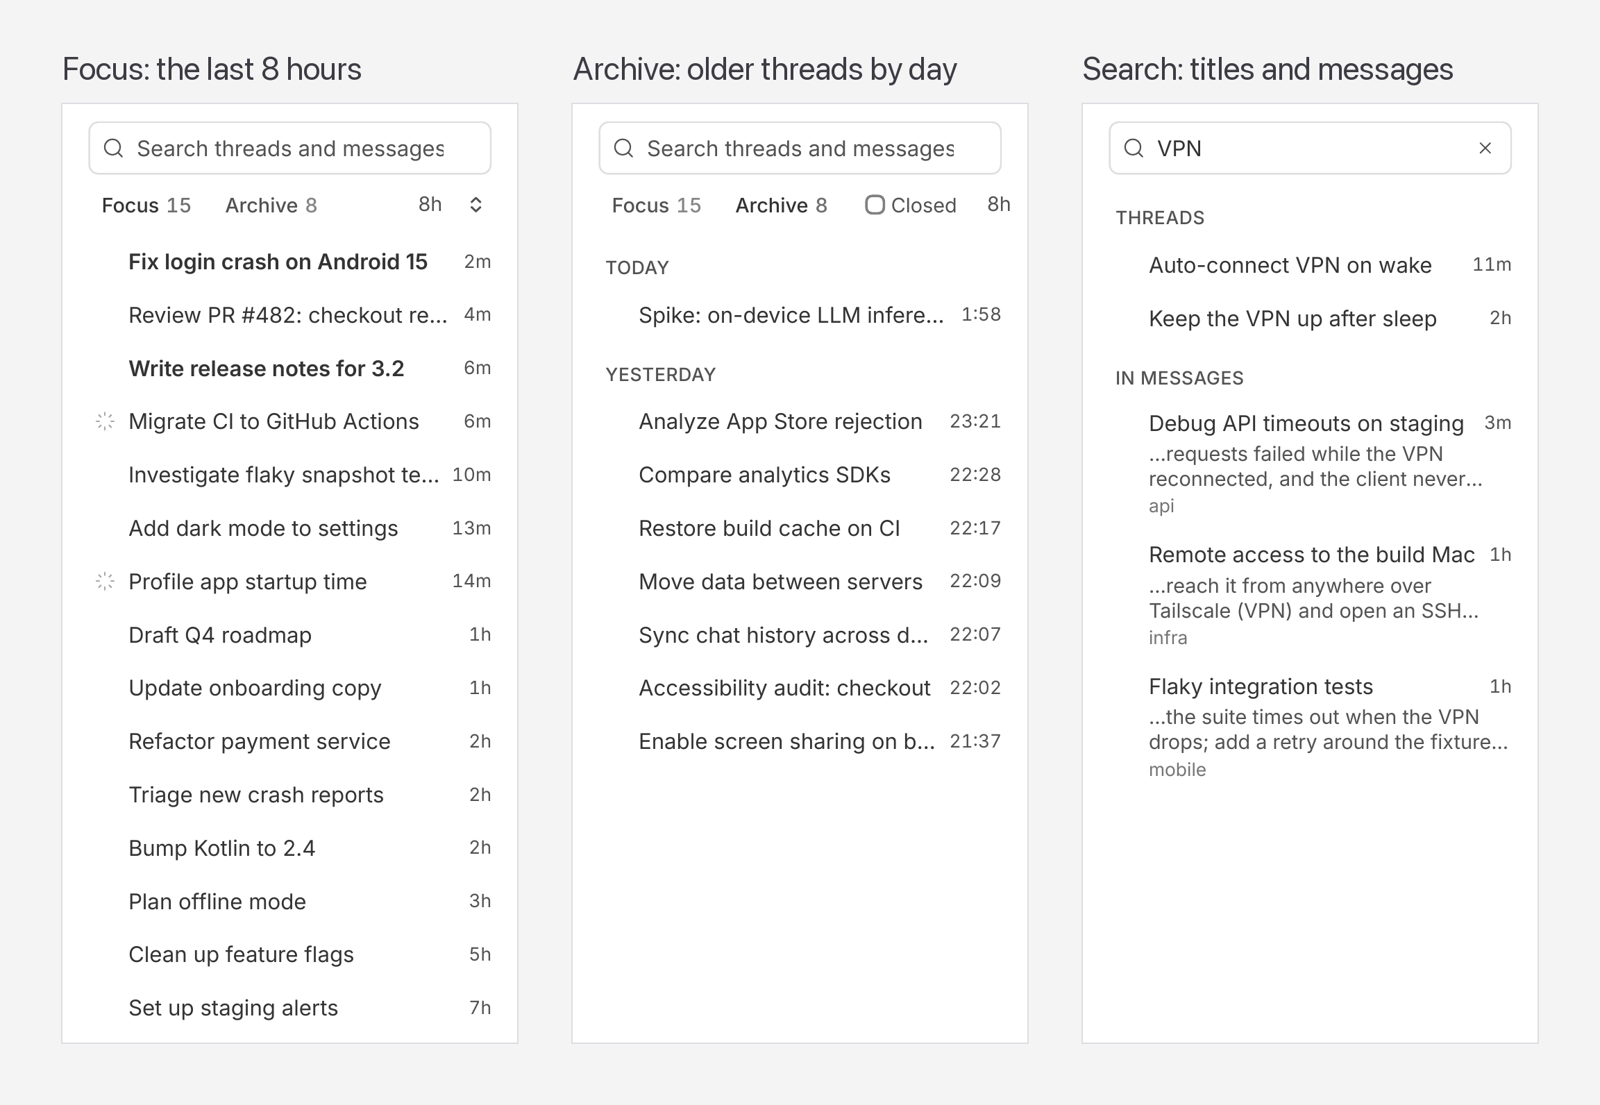Click spinner icon next to Migrate CI to GitHub Actions

(x=105, y=421)
